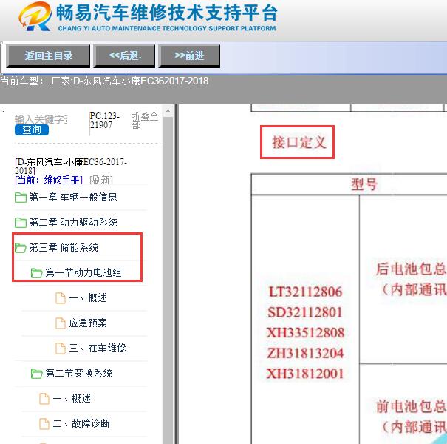Collapse 第一节动力电池组 section
Image resolution: width=447 pixels, height=444 pixels.
pyautogui.click(x=83, y=272)
